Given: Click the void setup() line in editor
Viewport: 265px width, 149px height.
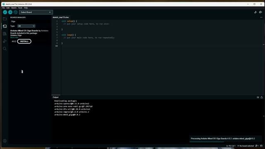Looking at the screenshot, I should (69, 21).
